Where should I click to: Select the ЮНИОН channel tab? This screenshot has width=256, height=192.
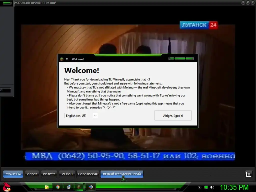point(67,174)
